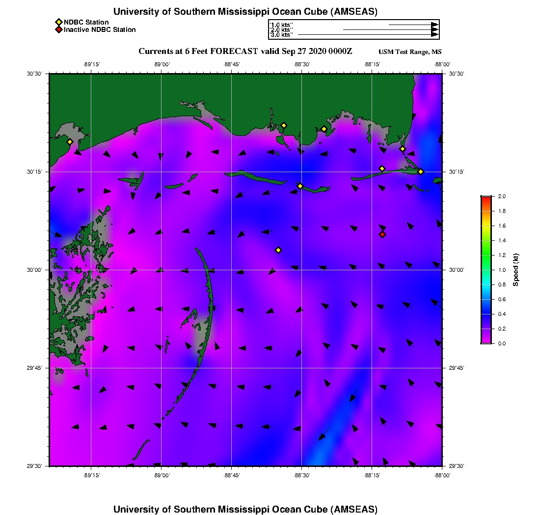Click the magenta bottom of speed color bar

[x=486, y=341]
